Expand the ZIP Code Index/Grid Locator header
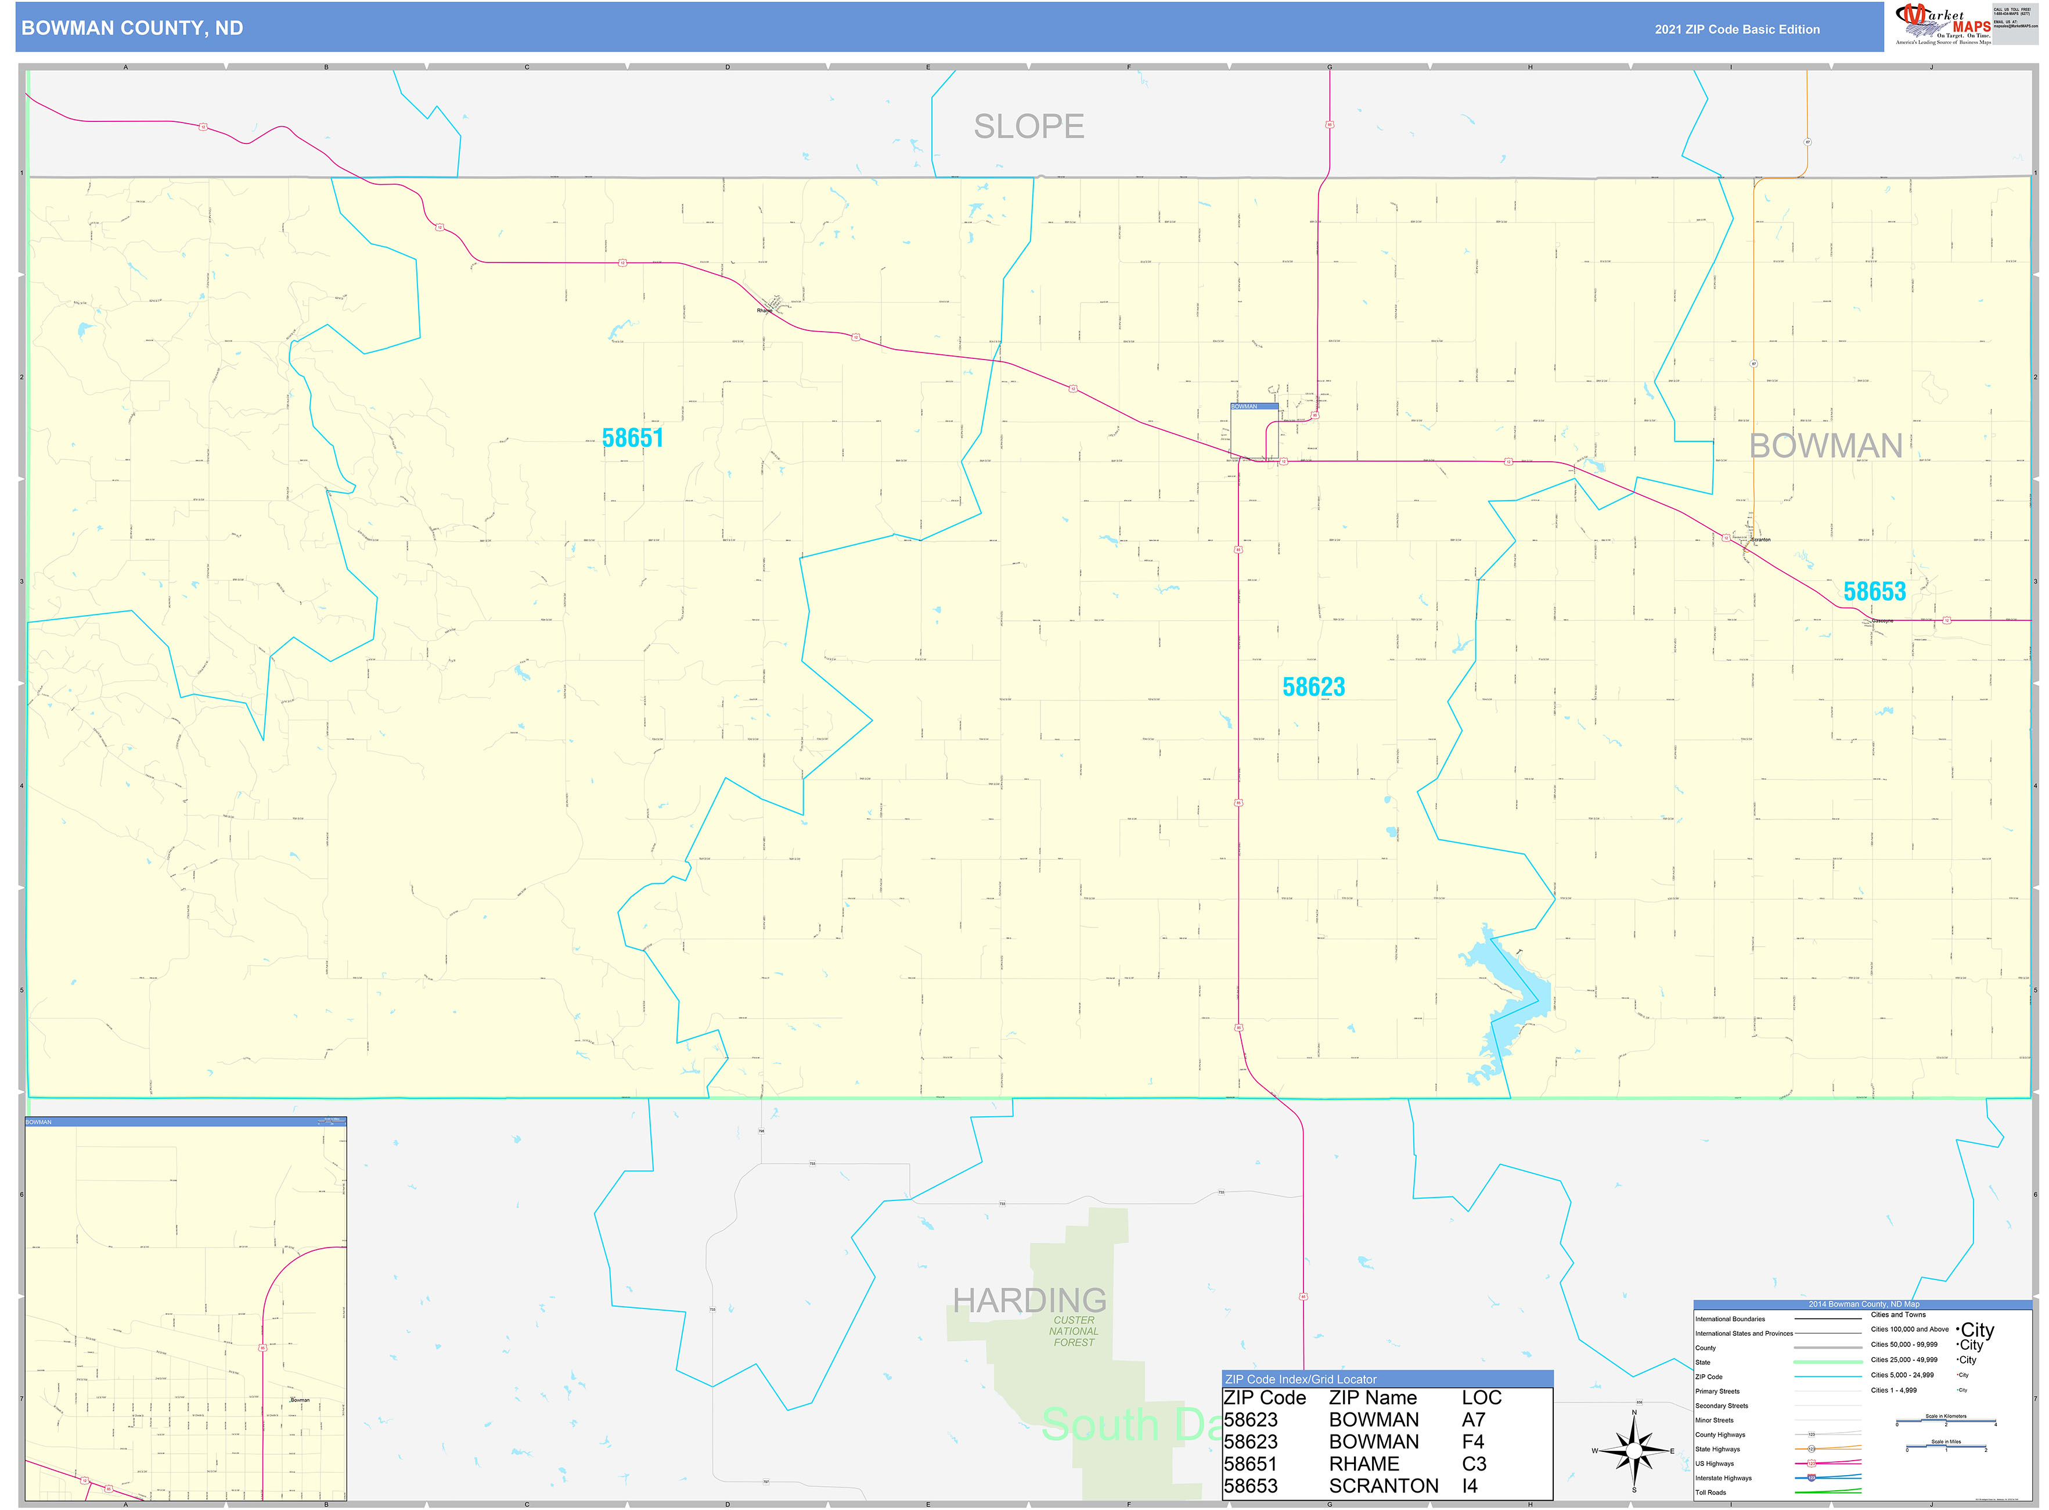 click(1301, 1380)
